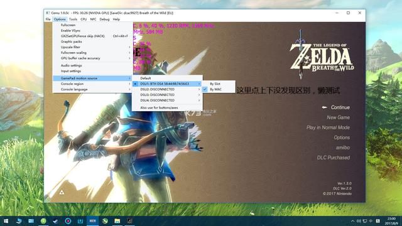The height and width of the screenshot is (226, 402).
Task: Open the NFC menu
Action: point(93,19)
